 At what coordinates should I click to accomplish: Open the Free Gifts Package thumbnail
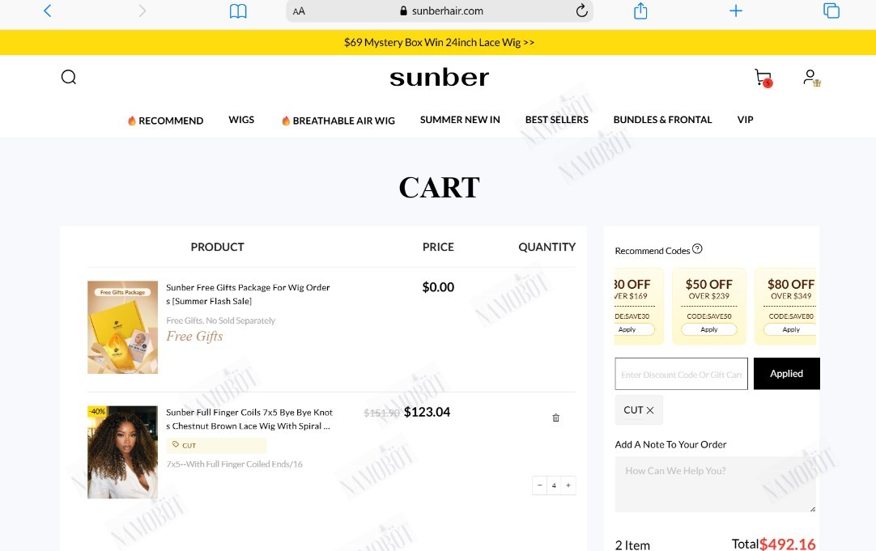(123, 327)
